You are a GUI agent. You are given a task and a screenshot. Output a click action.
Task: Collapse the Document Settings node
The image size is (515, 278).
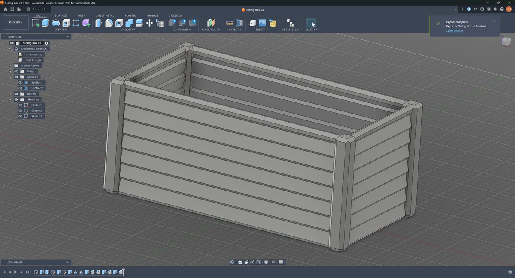(10, 49)
